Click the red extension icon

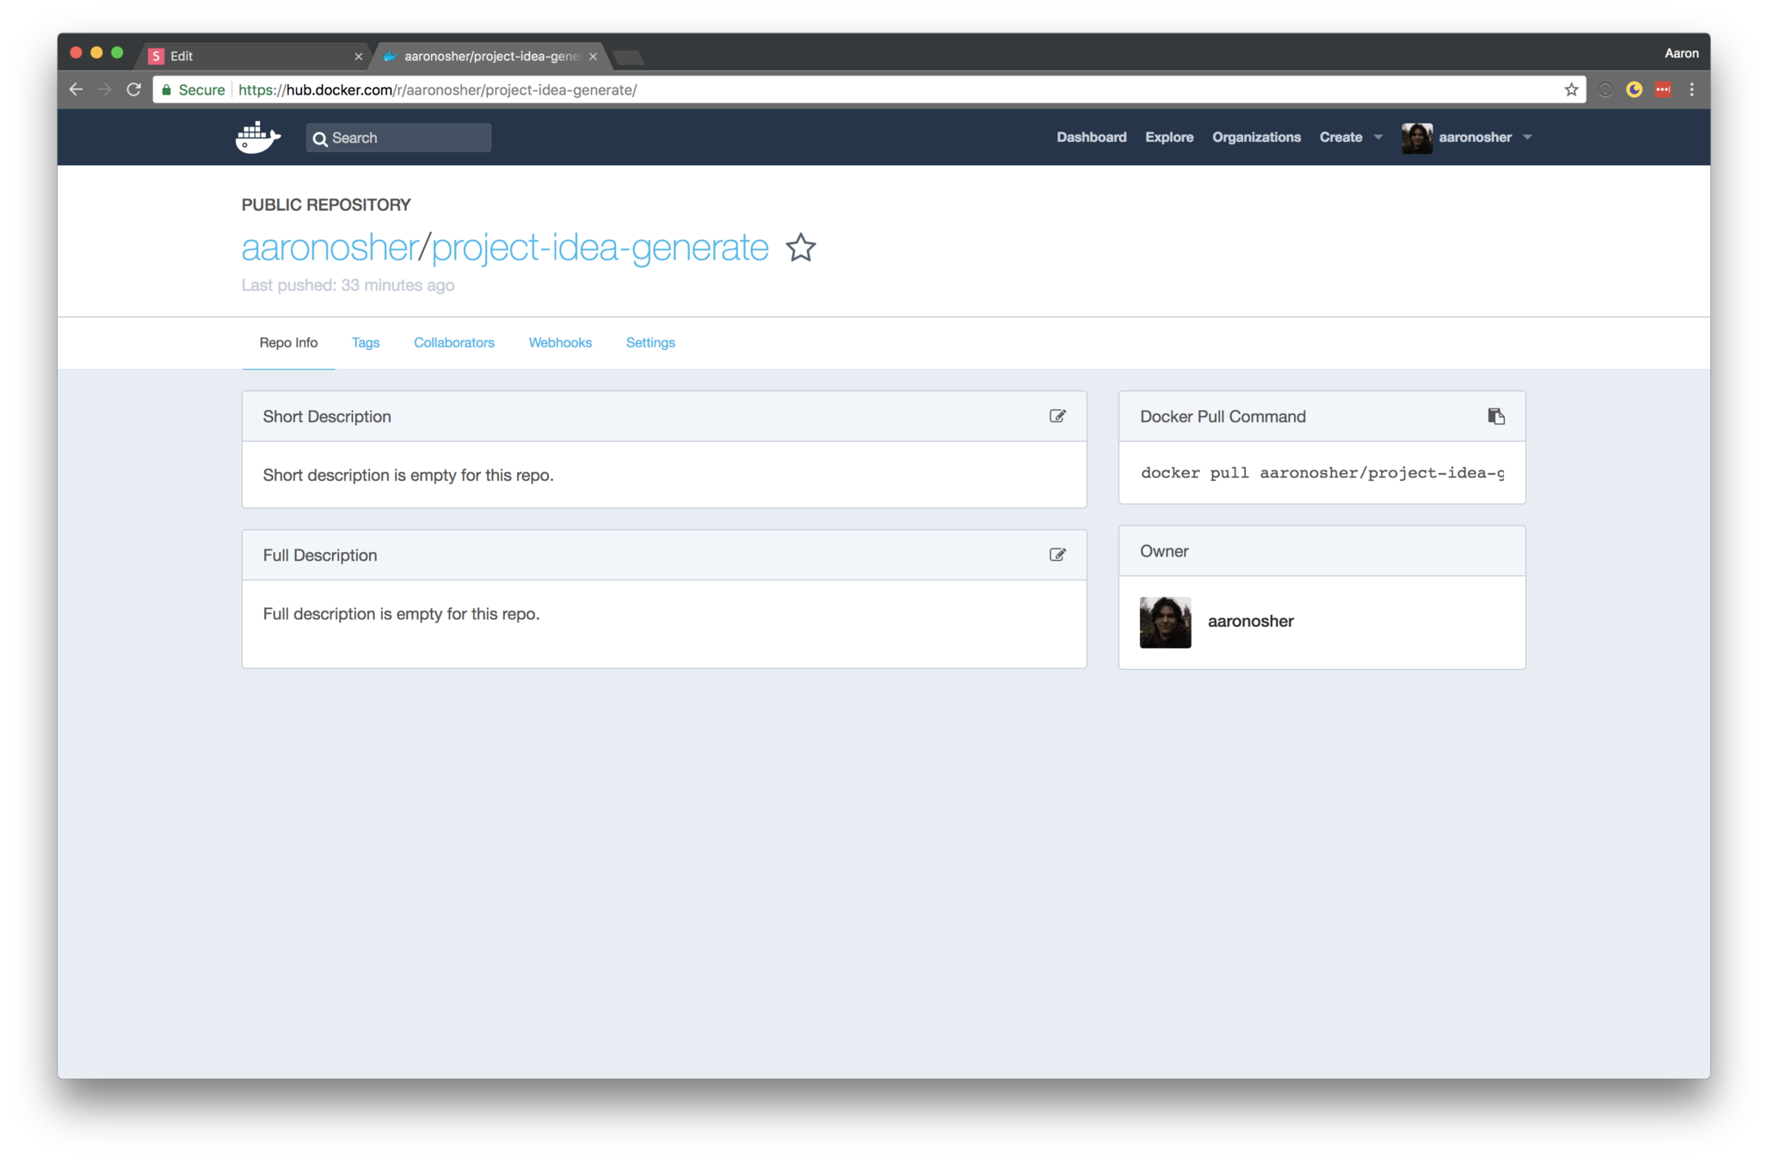(1663, 89)
